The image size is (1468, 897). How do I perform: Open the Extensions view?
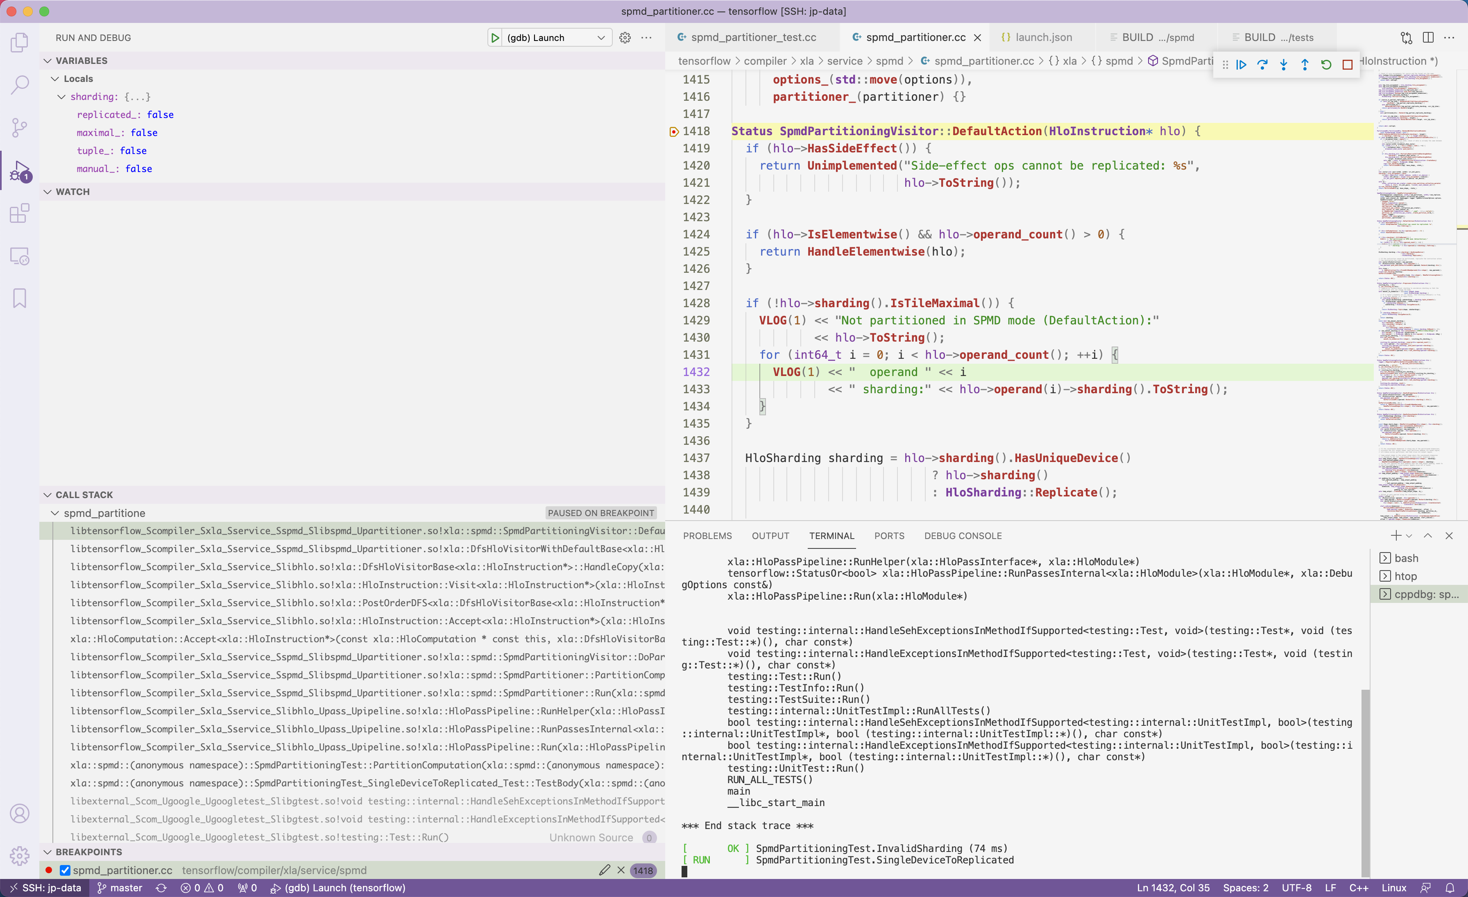[x=20, y=213]
